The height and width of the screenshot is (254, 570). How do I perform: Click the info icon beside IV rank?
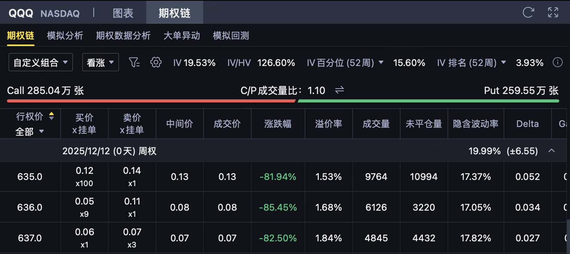click(557, 63)
